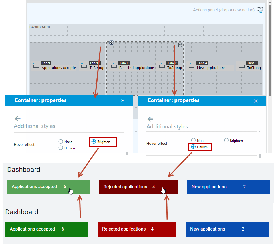The width and height of the screenshot is (276, 248).
Task: Choose Darken in the panel with Brighten selected
Action: [61, 148]
